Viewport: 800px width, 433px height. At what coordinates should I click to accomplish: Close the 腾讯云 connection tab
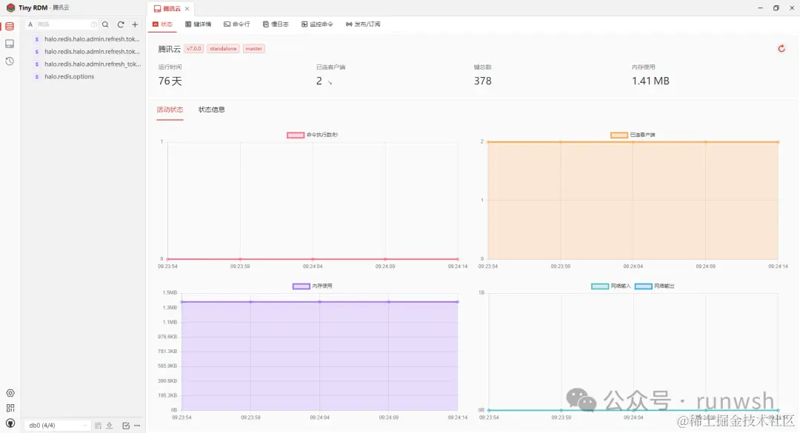pyautogui.click(x=187, y=9)
